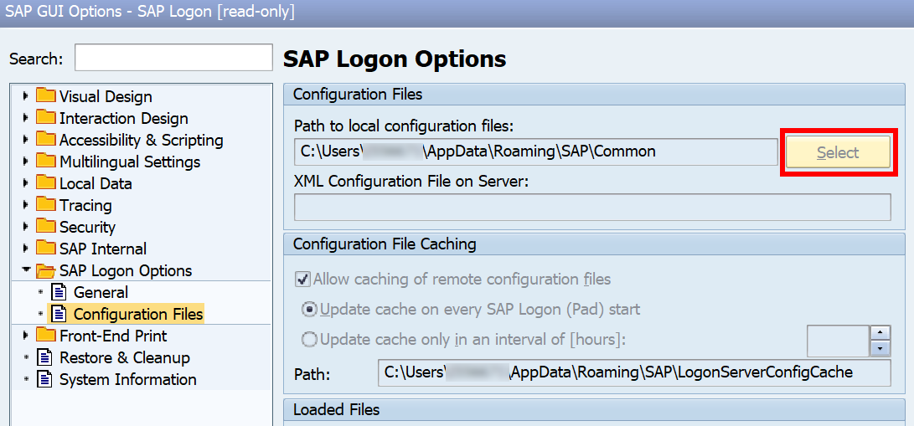Click the Visual Design folder icon
The image size is (914, 426).
click(x=45, y=96)
